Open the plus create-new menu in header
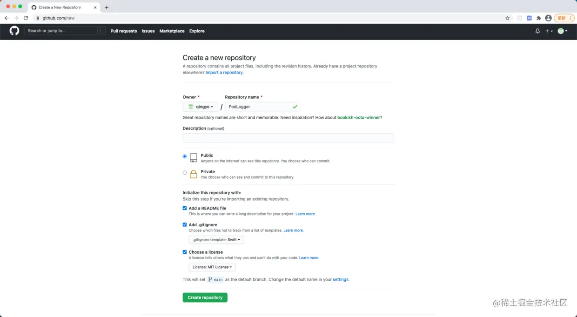 click(549, 31)
